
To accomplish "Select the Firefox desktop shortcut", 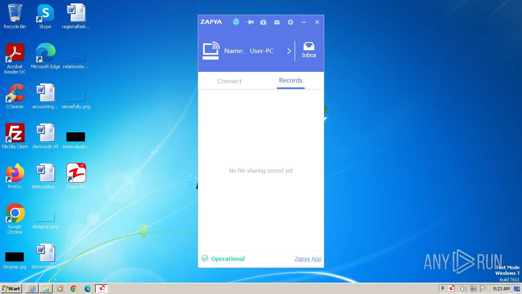I will coord(15,176).
